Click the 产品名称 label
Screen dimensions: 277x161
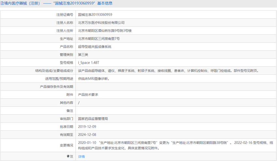66,47
